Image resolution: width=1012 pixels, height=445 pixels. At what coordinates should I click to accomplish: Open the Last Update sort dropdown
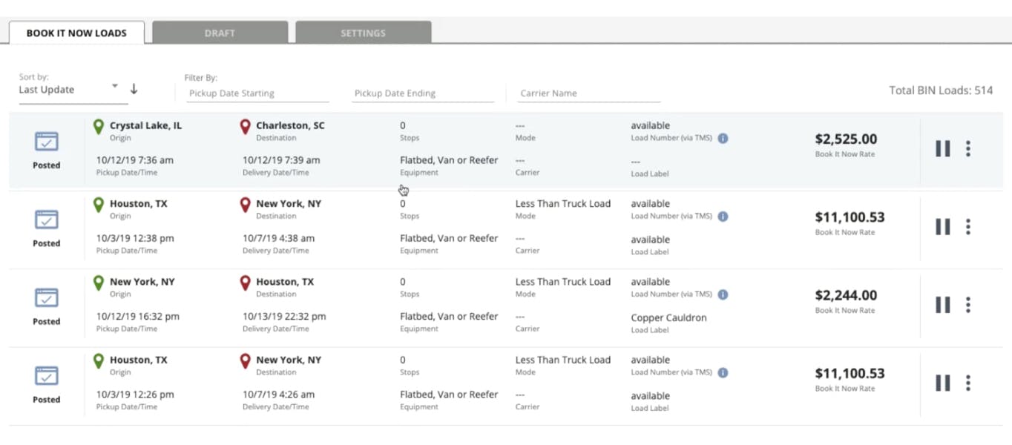click(67, 90)
